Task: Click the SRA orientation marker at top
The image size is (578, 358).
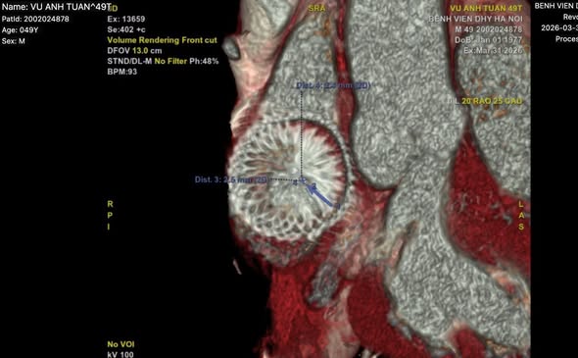Action: (316, 8)
